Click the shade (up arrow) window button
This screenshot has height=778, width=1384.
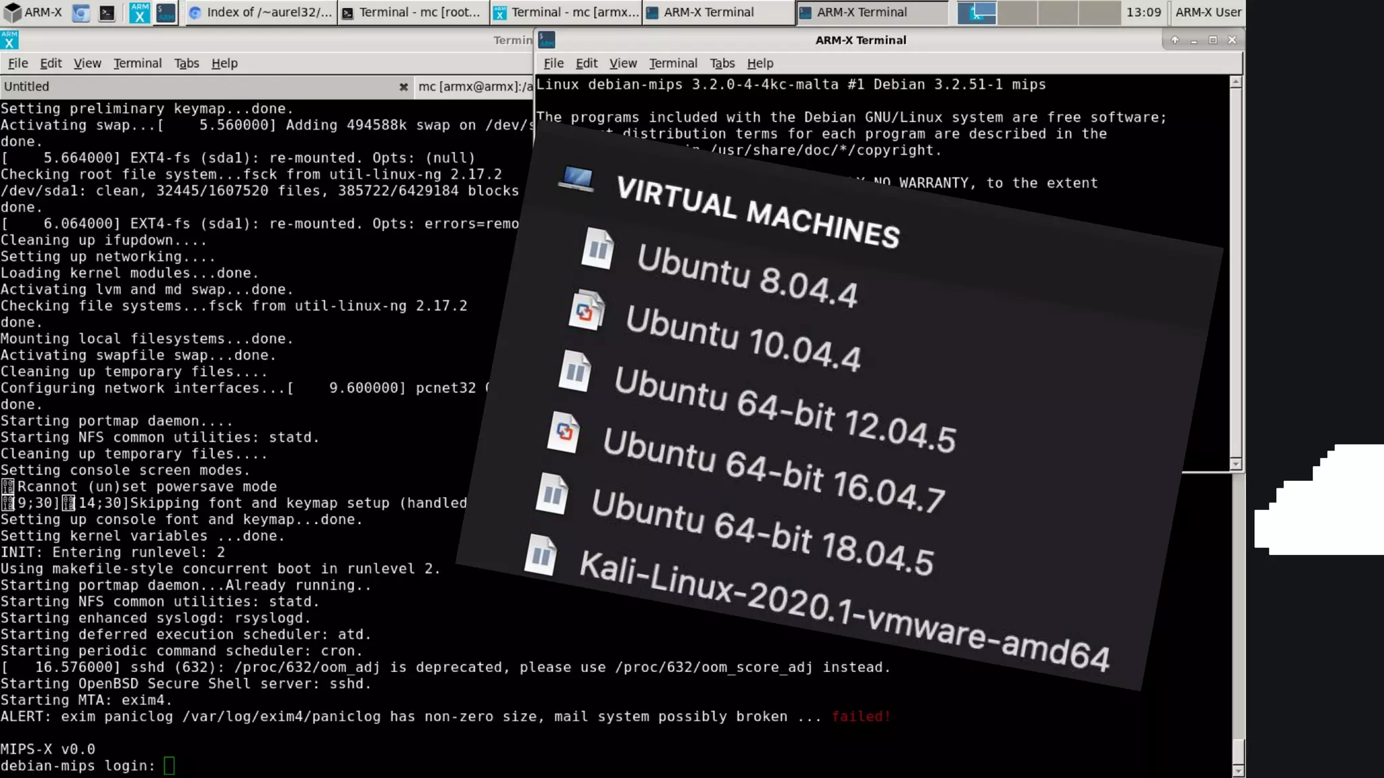1175,40
